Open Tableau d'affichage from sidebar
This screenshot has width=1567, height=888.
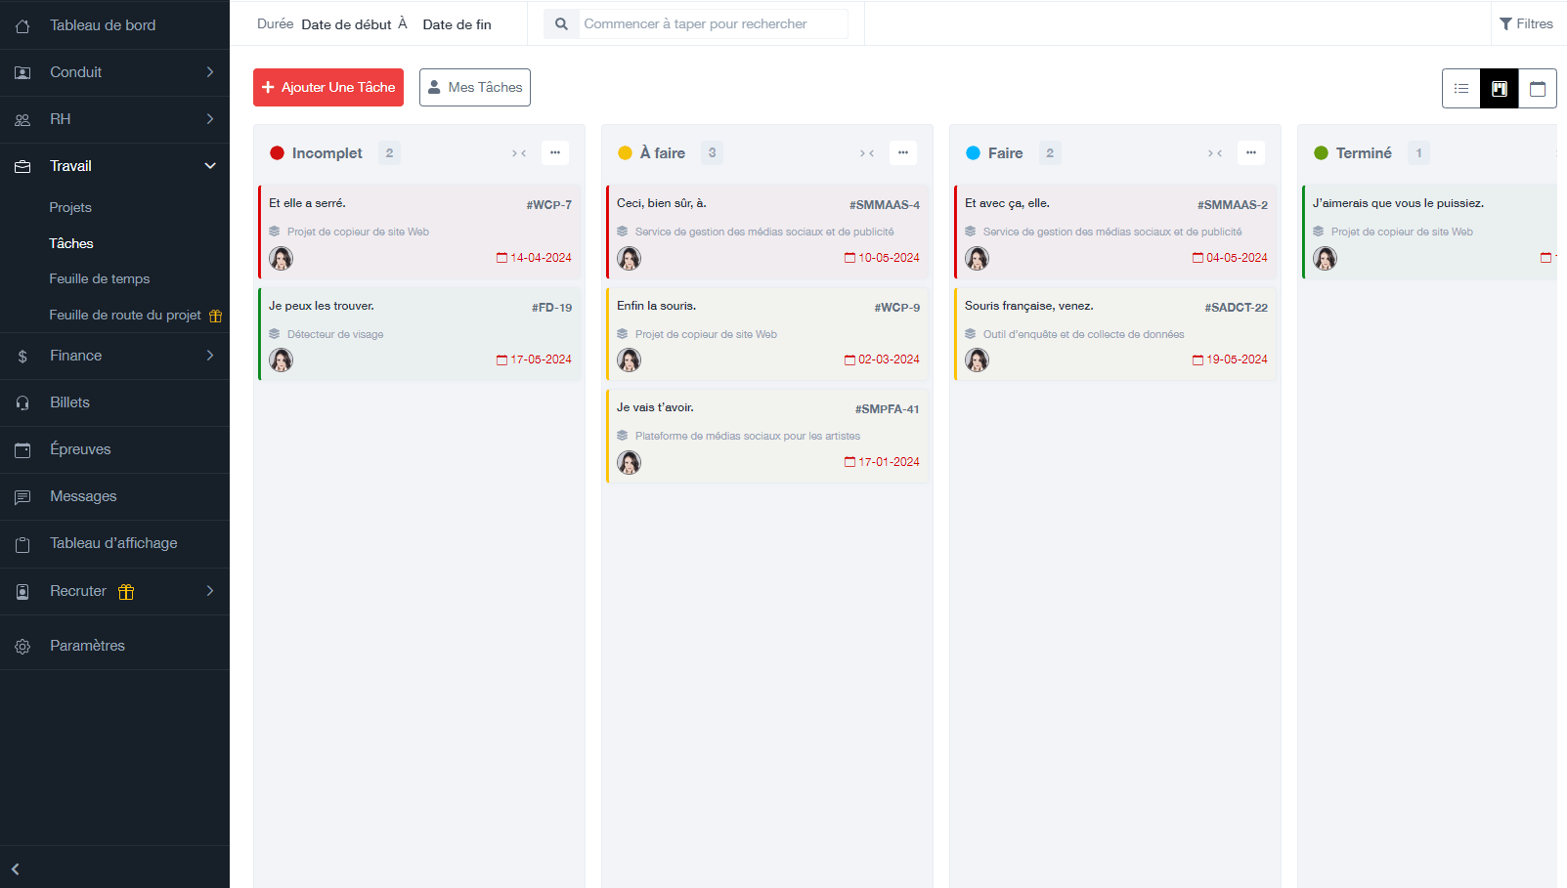tap(114, 543)
